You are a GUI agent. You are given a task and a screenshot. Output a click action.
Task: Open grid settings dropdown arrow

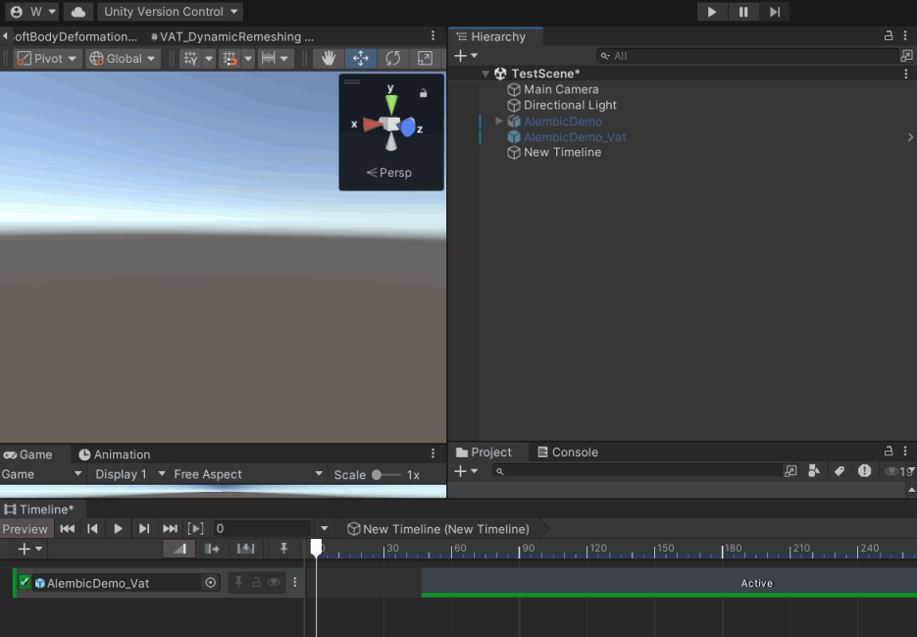click(x=209, y=59)
